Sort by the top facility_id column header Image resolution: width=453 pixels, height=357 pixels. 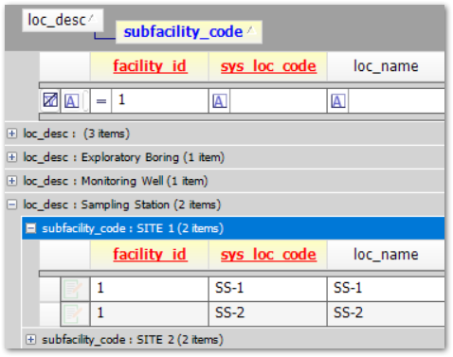[x=150, y=66]
